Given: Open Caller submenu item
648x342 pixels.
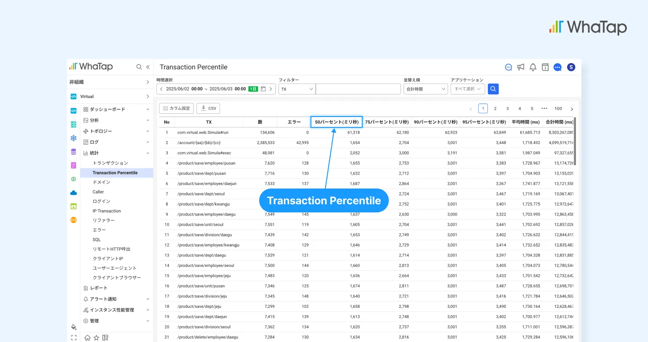Looking at the screenshot, I should (x=98, y=192).
